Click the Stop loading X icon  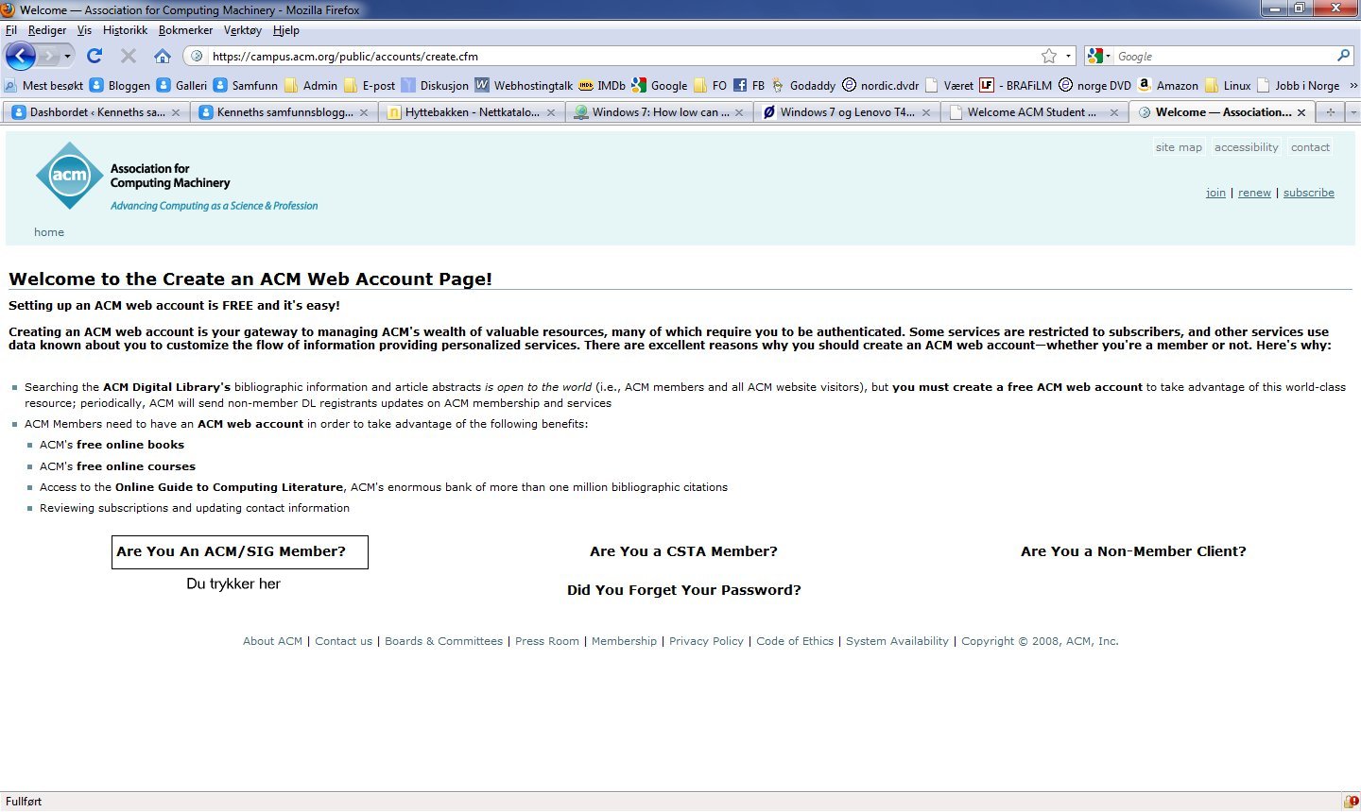(x=129, y=56)
